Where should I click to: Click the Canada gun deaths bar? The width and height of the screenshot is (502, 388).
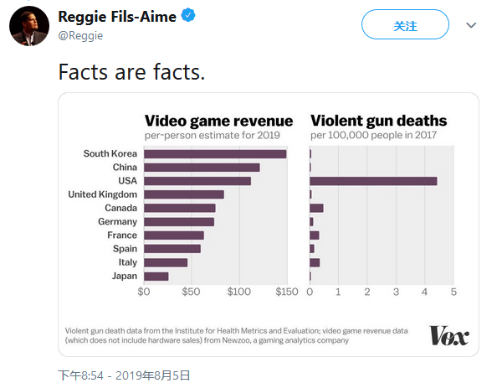pyautogui.click(x=316, y=208)
